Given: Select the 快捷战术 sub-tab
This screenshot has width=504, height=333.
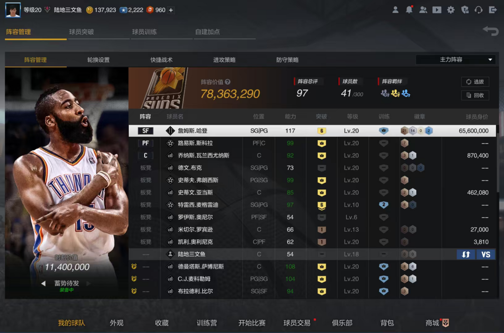Looking at the screenshot, I should tap(161, 60).
